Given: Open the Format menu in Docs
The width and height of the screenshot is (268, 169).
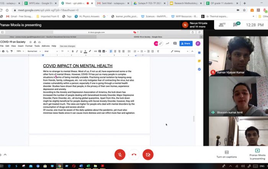Looking at the screenshot, I should coord(29,46).
